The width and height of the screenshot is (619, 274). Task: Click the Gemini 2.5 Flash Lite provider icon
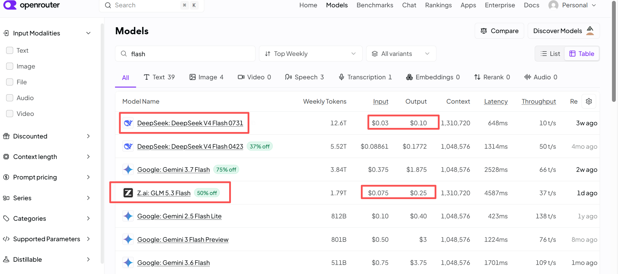coord(128,216)
